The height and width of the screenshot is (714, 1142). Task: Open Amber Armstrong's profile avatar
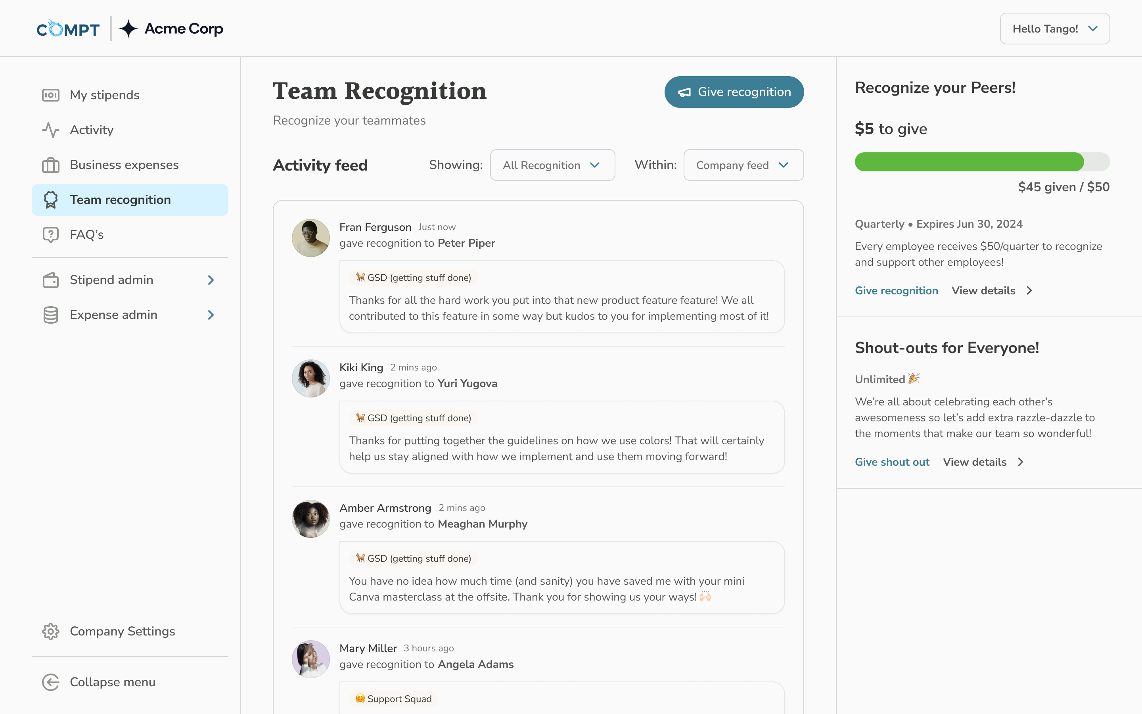(x=310, y=518)
